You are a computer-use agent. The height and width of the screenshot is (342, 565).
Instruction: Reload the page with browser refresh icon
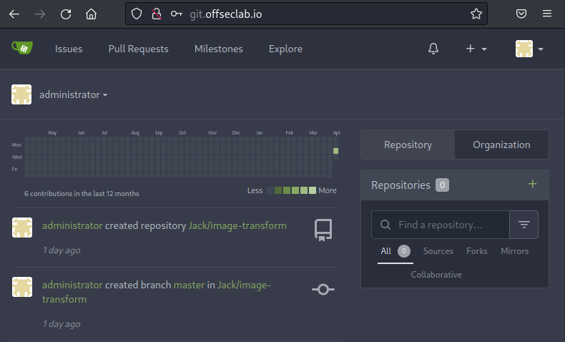point(65,14)
